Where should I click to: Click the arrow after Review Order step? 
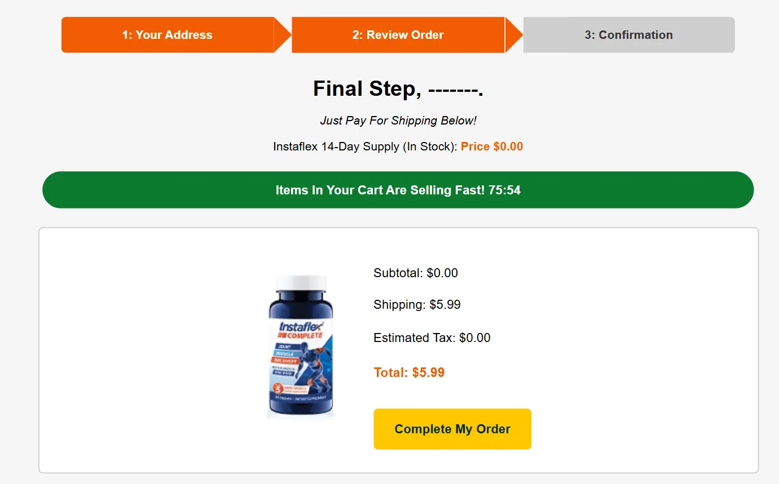coord(513,34)
